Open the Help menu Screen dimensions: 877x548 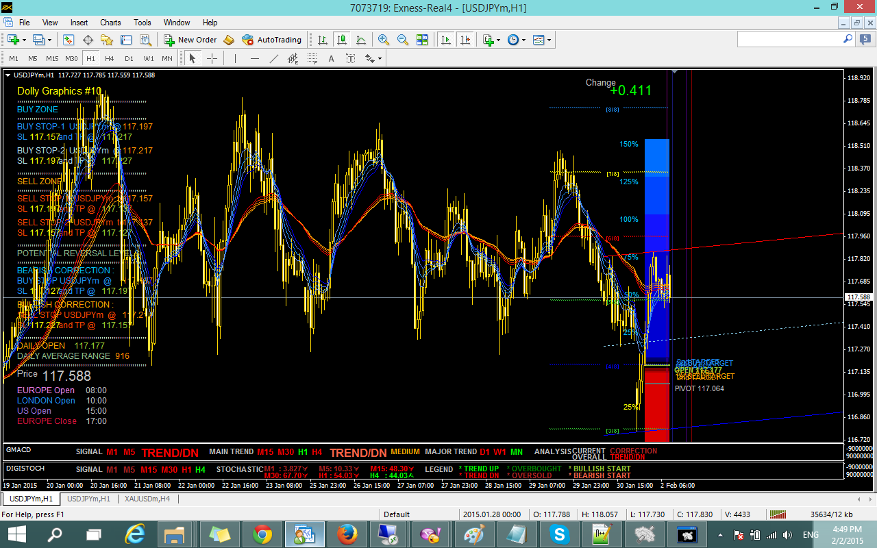(x=210, y=23)
